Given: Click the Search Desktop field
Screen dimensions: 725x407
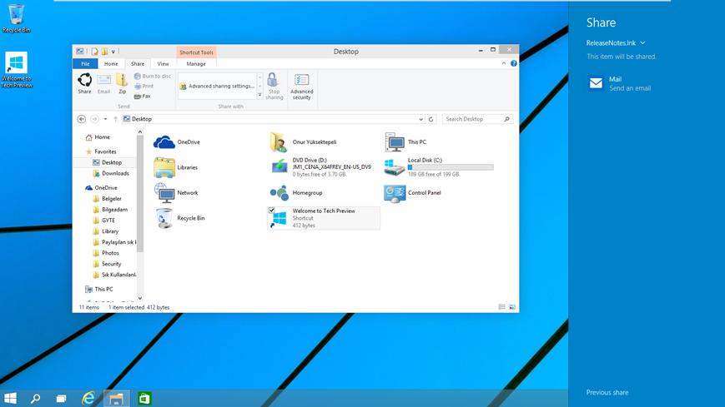Looking at the screenshot, I should (477, 119).
